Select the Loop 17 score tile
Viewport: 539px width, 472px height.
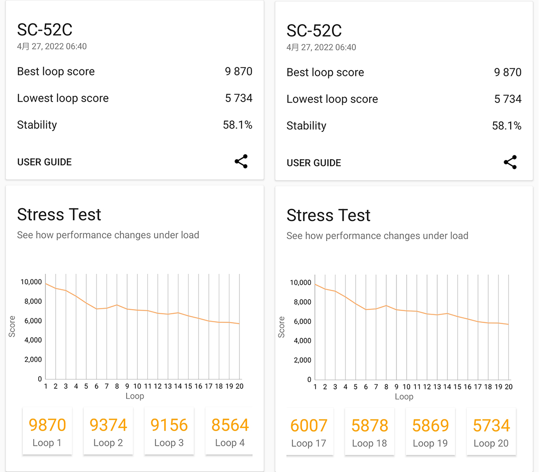(x=309, y=432)
